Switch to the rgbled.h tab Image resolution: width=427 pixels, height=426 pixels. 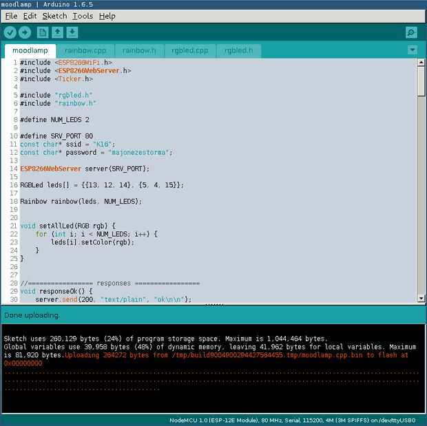coord(238,51)
